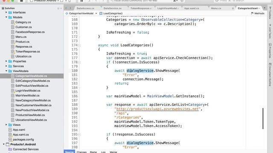
Task: Open the Document Outline side pad
Action: (270, 74)
